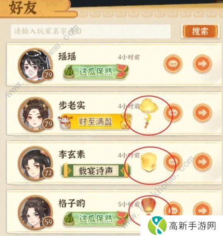Open 格子哟's avatar portrait
The image size is (223, 236).
point(36,212)
